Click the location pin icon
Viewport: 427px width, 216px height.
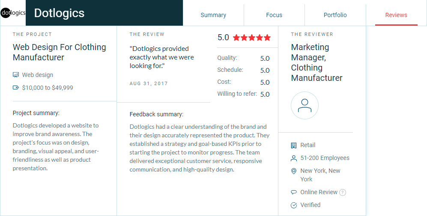pyautogui.click(x=293, y=171)
